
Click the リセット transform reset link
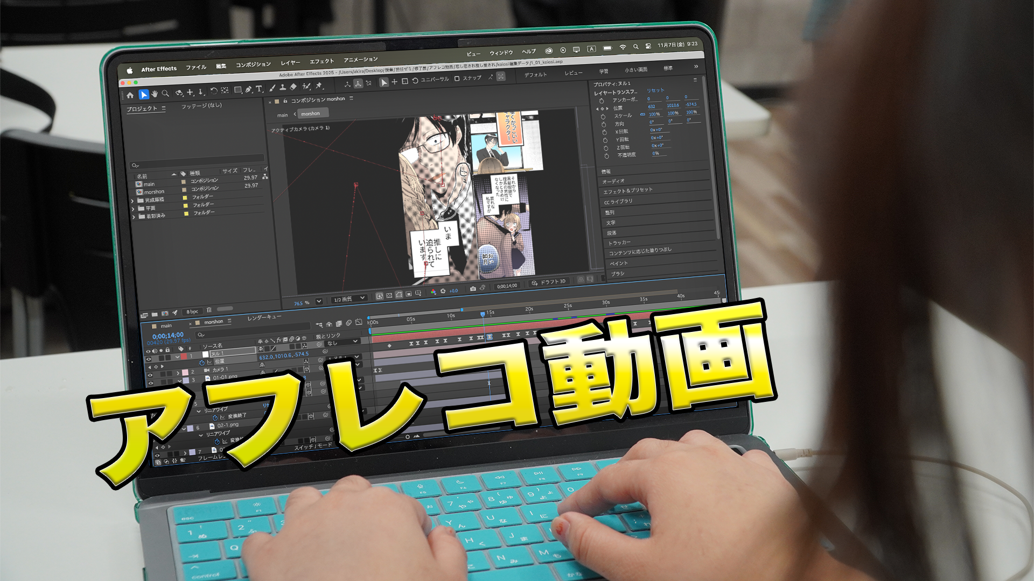[x=655, y=90]
